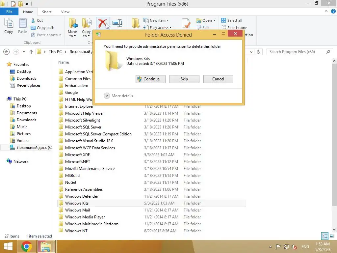The image size is (337, 253).
Task: Go back with the back arrow
Action: click(x=7, y=52)
